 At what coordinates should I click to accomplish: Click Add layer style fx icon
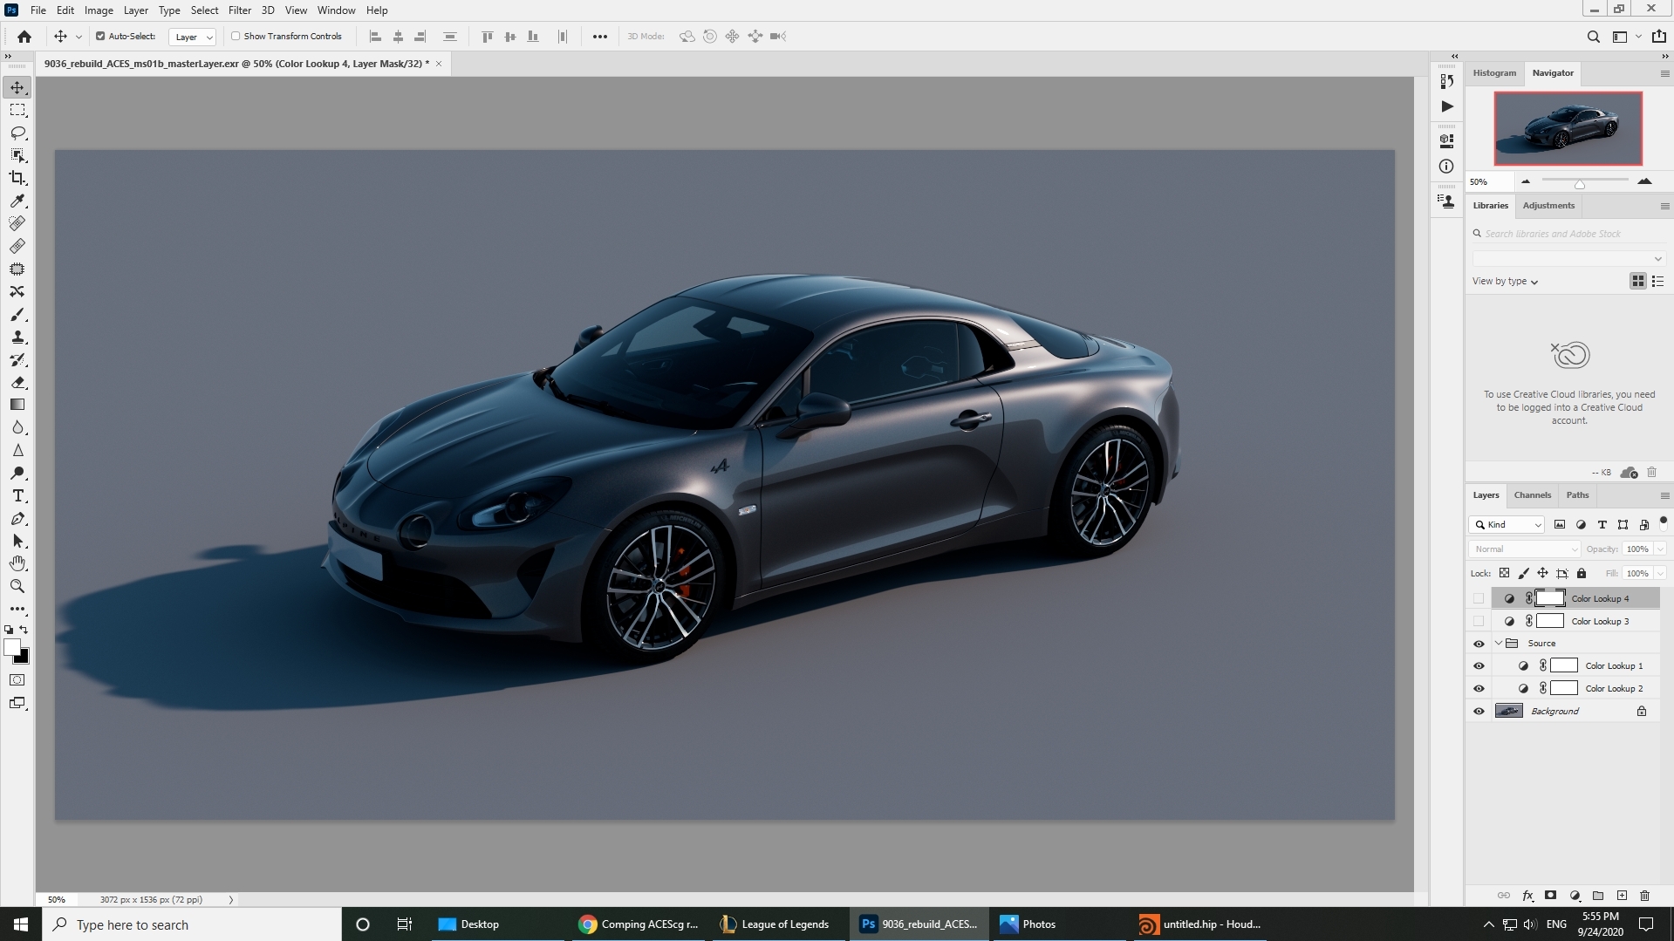click(1527, 896)
